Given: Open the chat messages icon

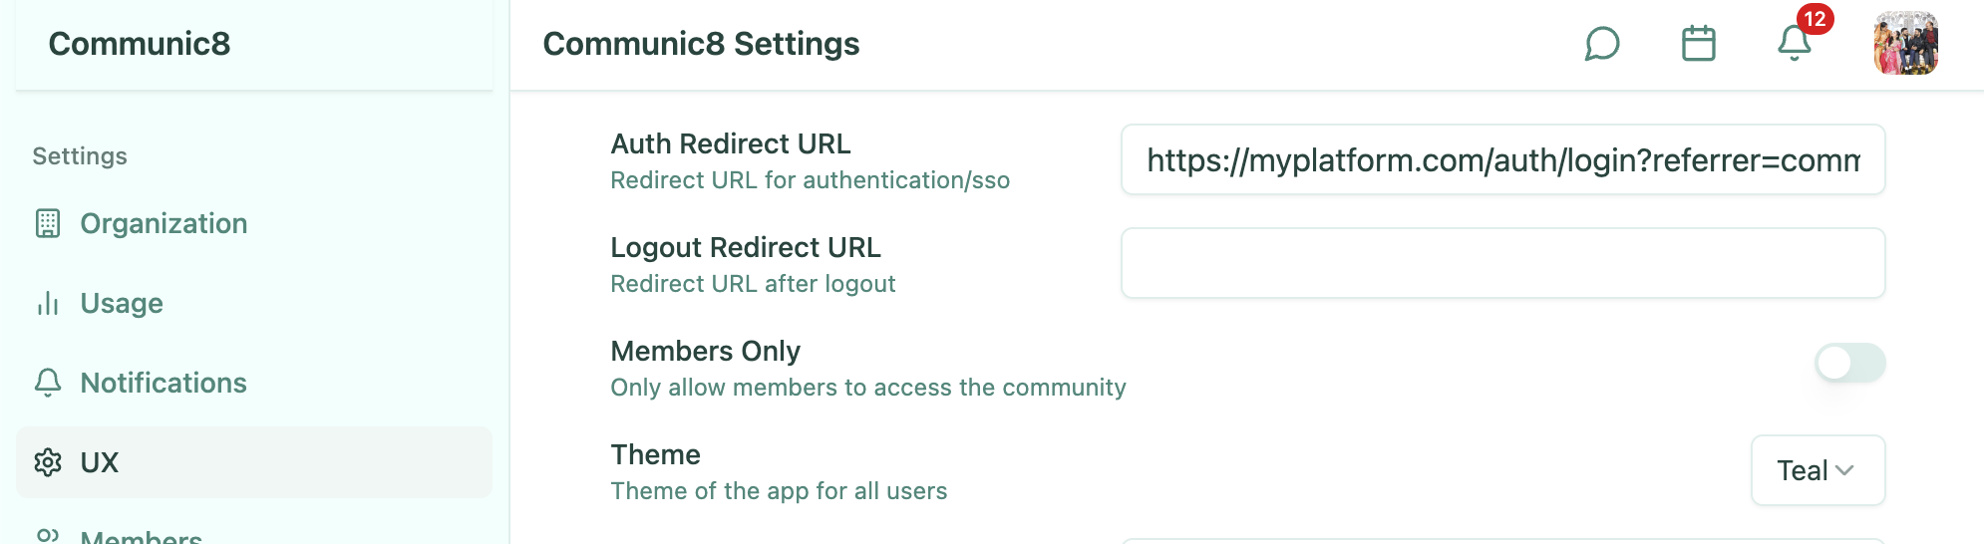Looking at the screenshot, I should 1602,44.
